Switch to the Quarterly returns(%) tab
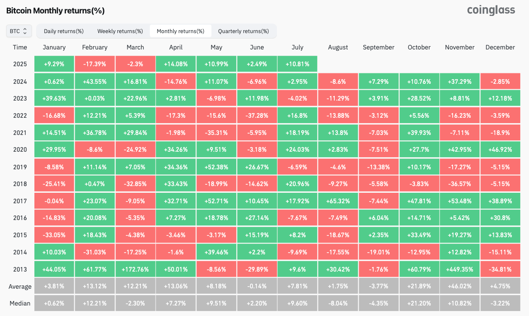 tap(243, 31)
